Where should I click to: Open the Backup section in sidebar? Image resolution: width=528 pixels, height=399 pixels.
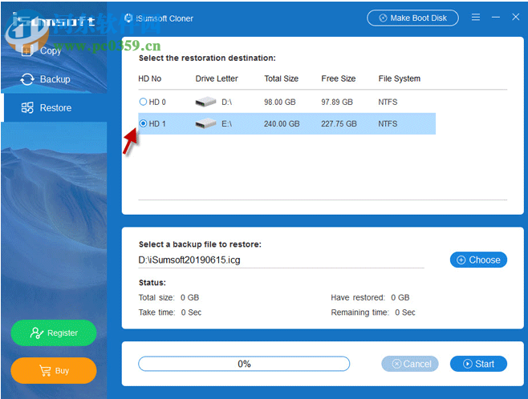pos(55,79)
